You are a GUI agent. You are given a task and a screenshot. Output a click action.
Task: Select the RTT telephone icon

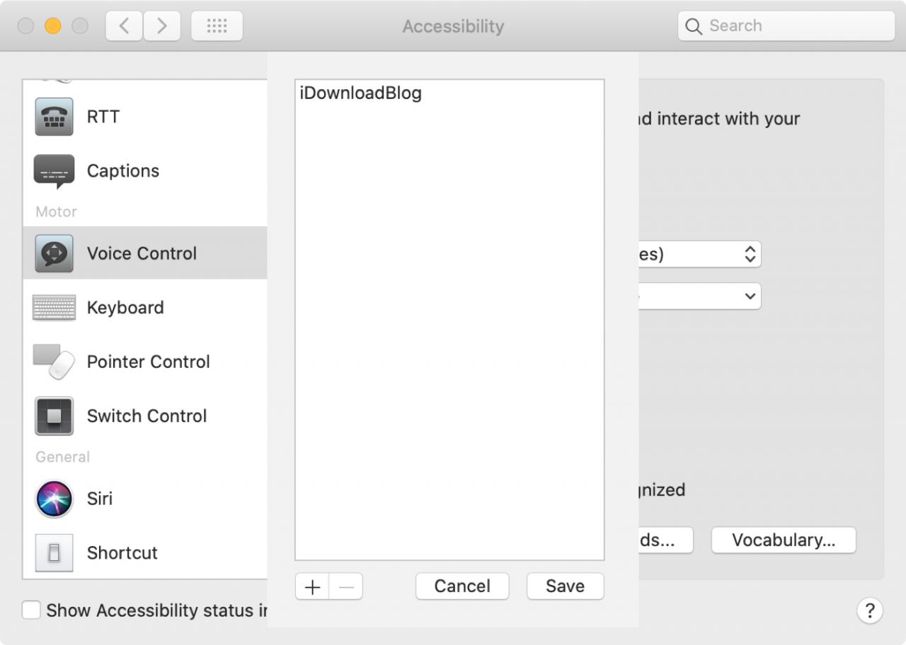(54, 117)
